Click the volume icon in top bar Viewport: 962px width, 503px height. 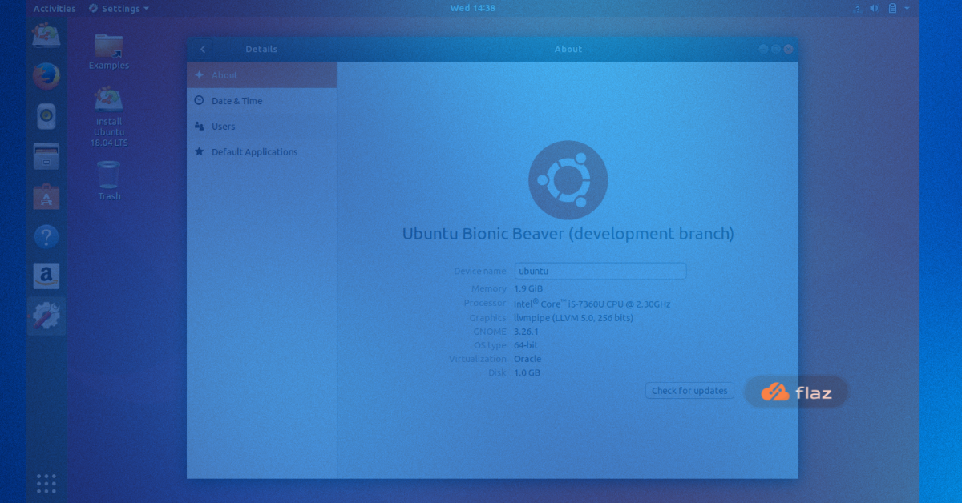coord(873,9)
